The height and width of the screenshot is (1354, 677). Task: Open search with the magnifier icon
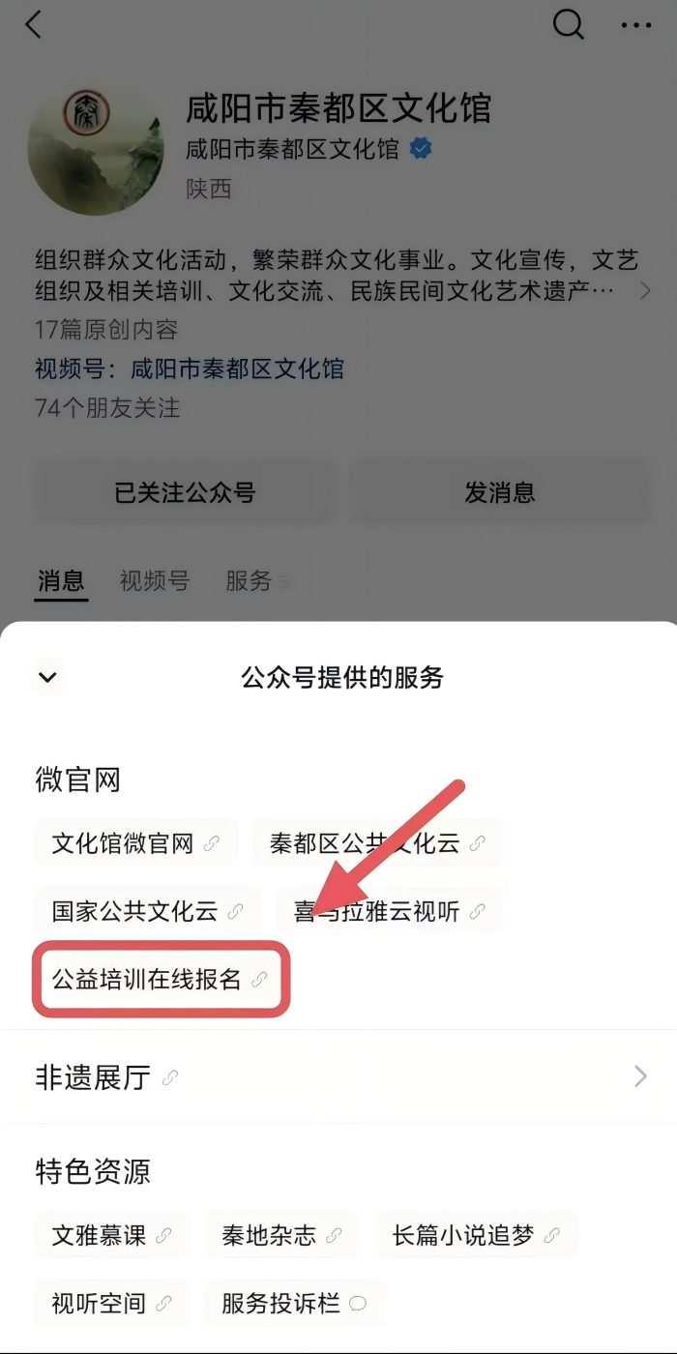click(x=569, y=25)
